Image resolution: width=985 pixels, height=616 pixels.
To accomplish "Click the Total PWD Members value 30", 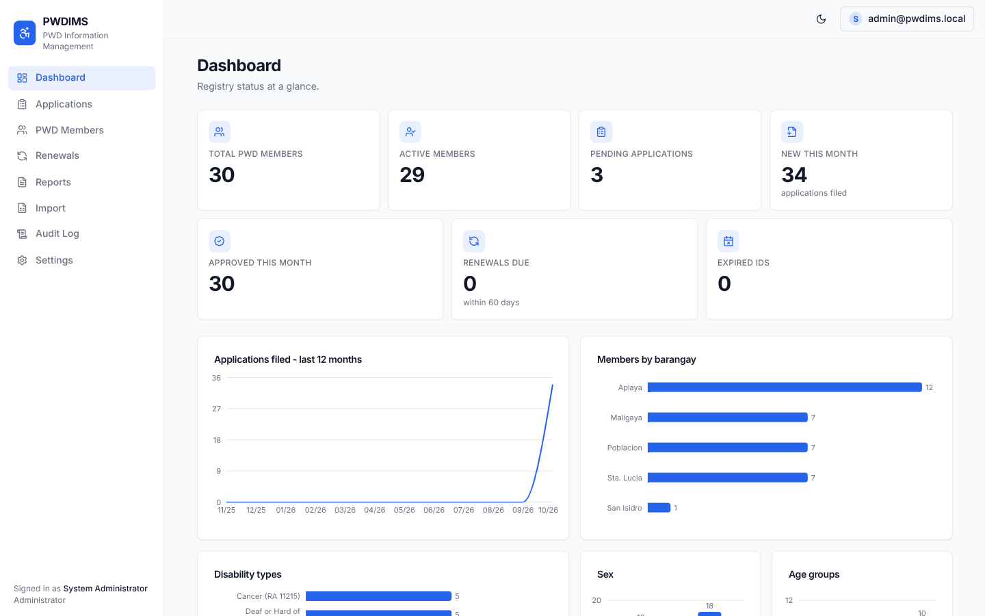I will tap(222, 175).
